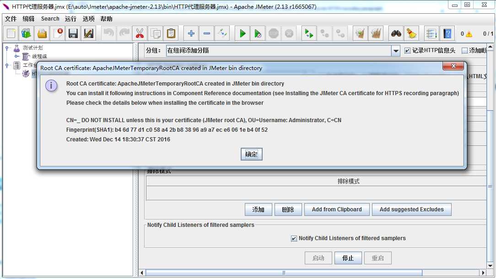The height and width of the screenshot is (279, 496).
Task: Click Remote Start All icon
Action: pyautogui.click(x=309, y=33)
